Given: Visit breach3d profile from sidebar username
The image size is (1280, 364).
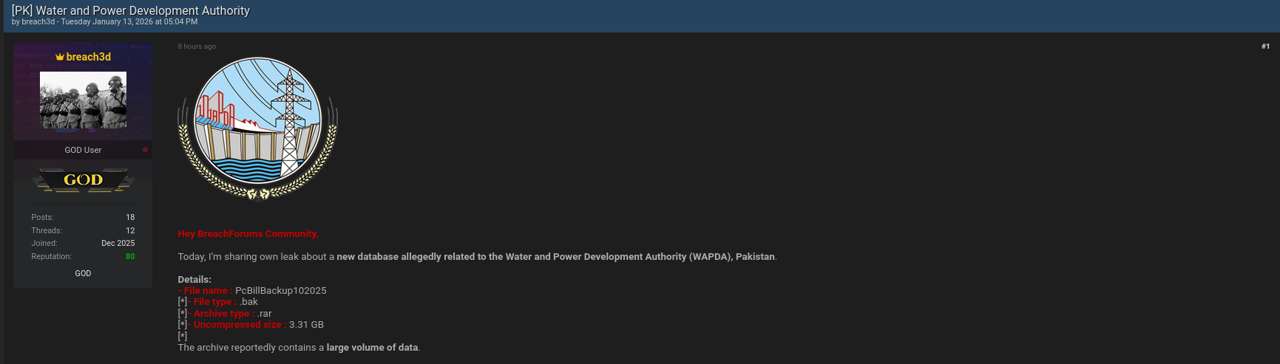Looking at the screenshot, I should pyautogui.click(x=88, y=57).
